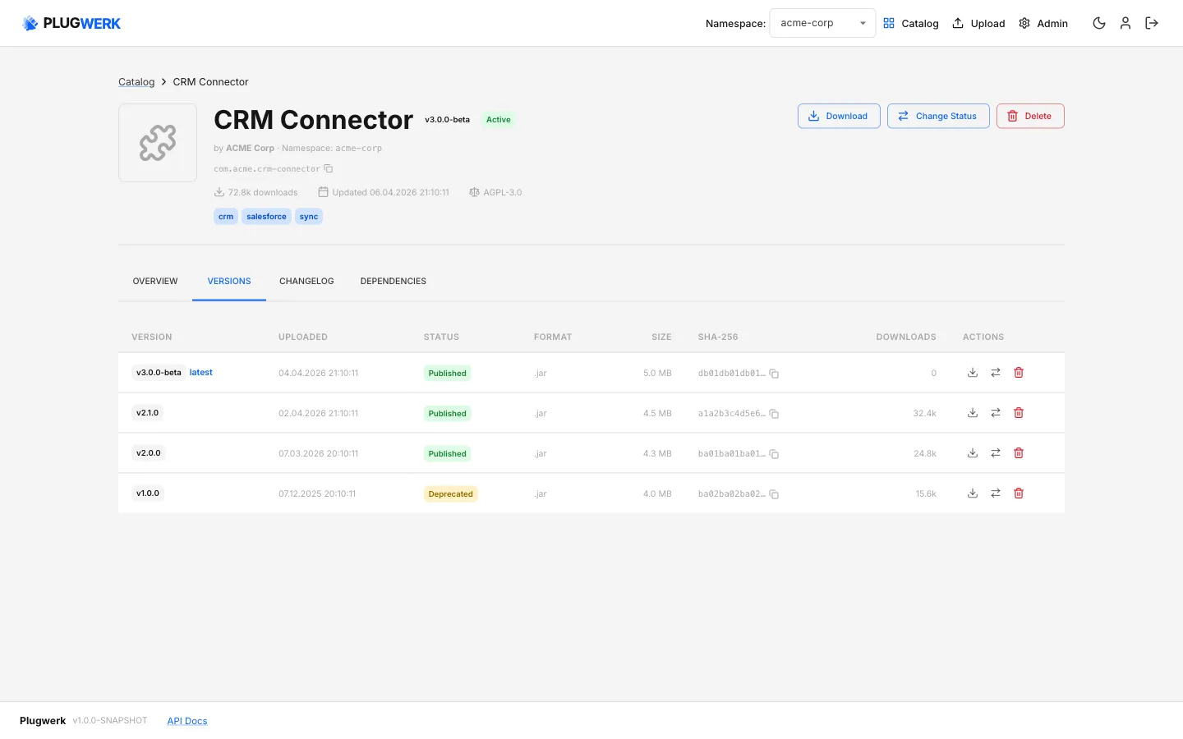
Task: Copy the com.acme.crm-connector identifier
Action: click(x=328, y=168)
